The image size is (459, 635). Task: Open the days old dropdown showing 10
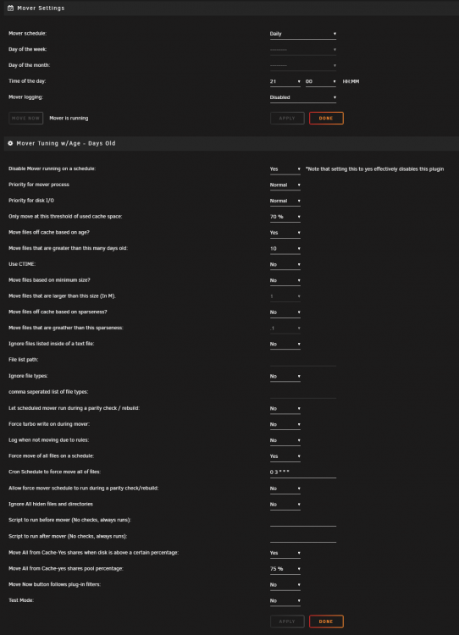pos(285,249)
